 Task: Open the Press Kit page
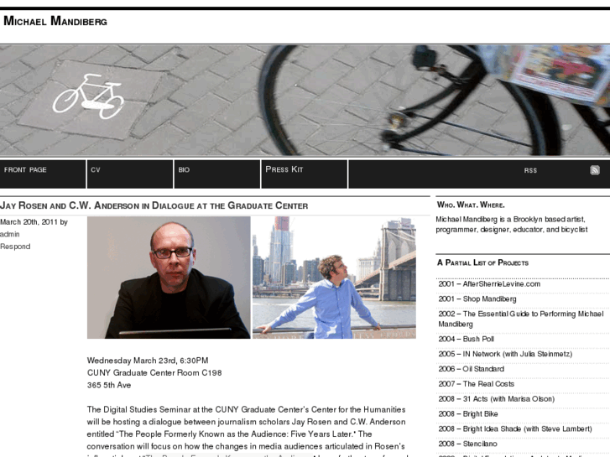[x=284, y=169]
